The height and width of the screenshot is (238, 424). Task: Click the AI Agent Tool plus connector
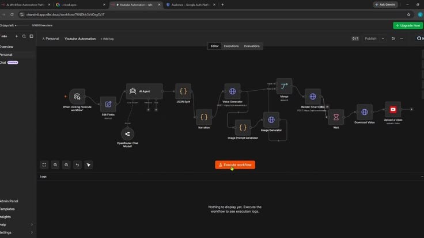(x=156, y=110)
